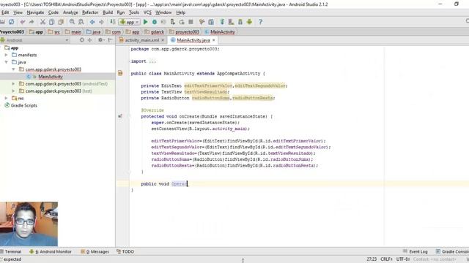469x263 pixels.
Task: Click the Cut scissors icon
Action: click(43, 22)
